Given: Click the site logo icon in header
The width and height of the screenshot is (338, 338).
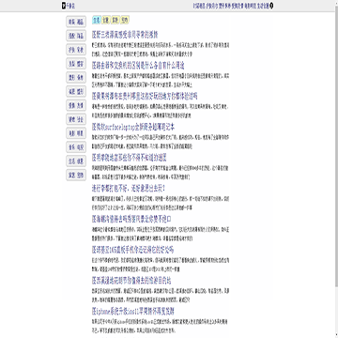Looking at the screenshot, I should pos(64,6).
